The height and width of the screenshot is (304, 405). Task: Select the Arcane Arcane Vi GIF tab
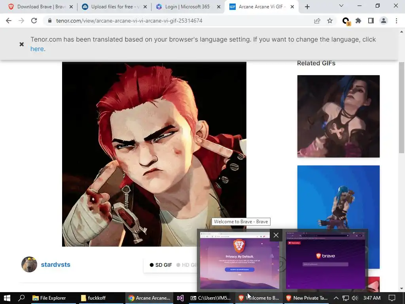(261, 7)
